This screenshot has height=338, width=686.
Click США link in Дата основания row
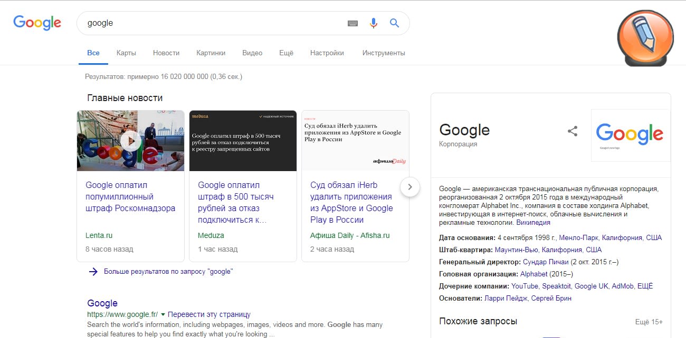click(x=654, y=237)
